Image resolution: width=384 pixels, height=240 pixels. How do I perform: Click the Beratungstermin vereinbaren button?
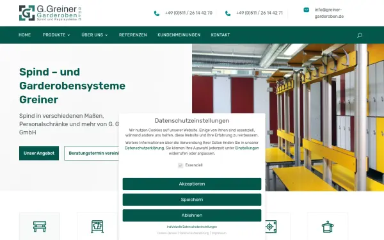pyautogui.click(x=92, y=154)
